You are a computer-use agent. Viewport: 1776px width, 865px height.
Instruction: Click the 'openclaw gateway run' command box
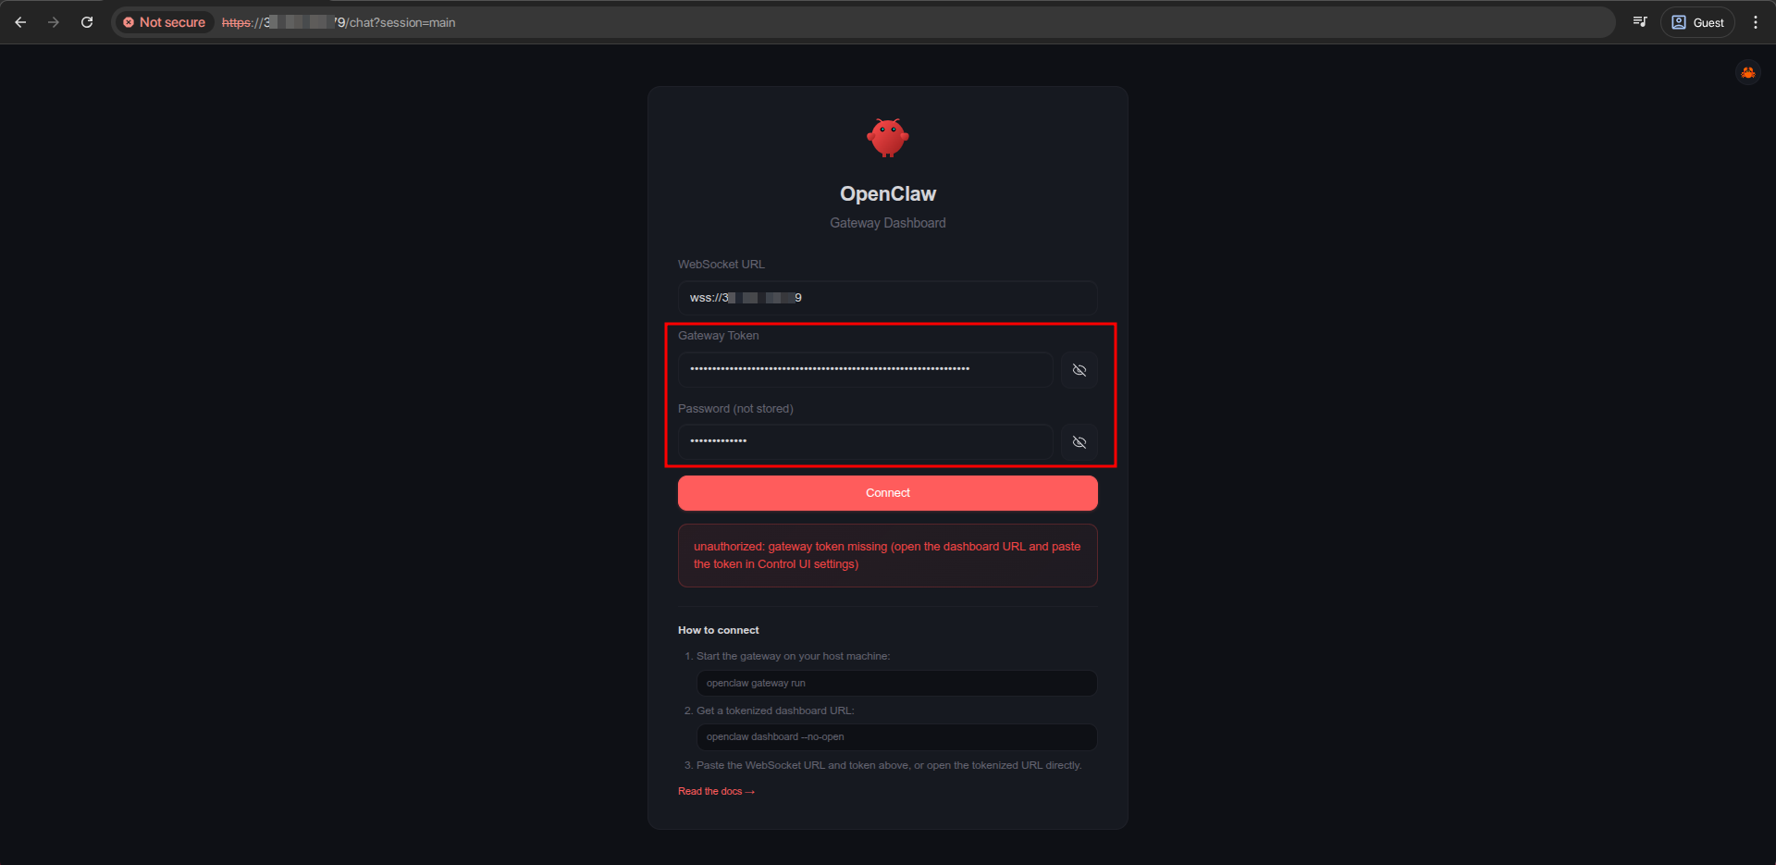pyautogui.click(x=895, y=684)
